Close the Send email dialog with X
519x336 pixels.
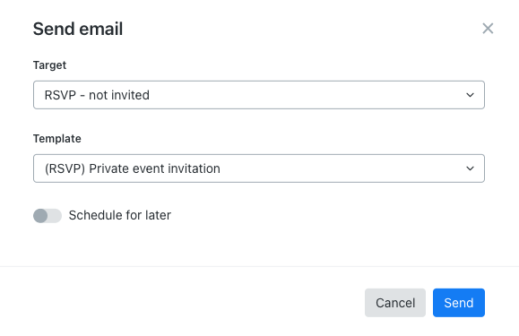coord(488,29)
